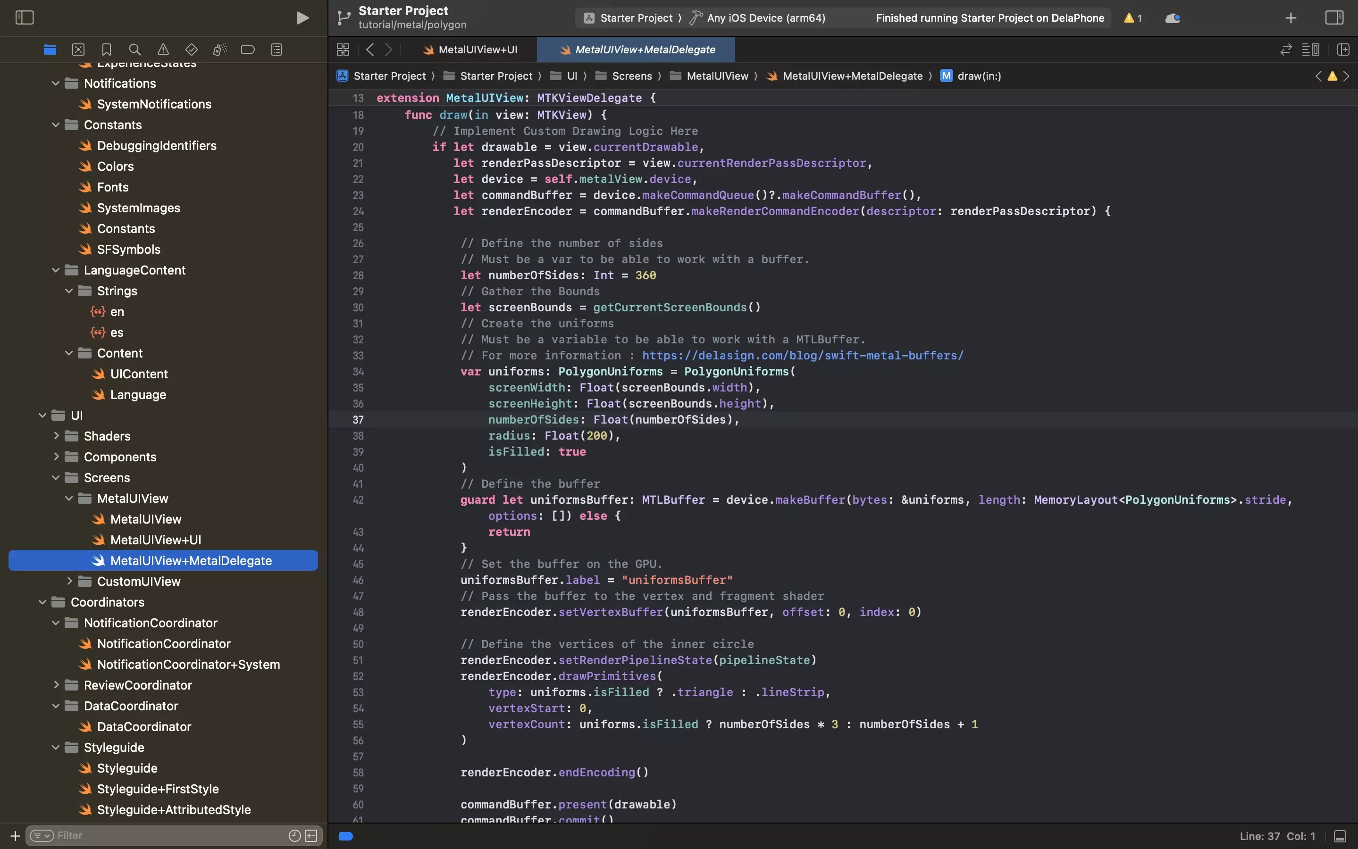The image size is (1358, 849).
Task: Click the draw(in:) breadcrumb item
Action: [x=971, y=76]
